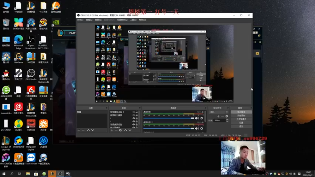The width and height of the screenshot is (315, 177).
Task: Open the 360 secure browser desktop icon
Action: coord(6,93)
